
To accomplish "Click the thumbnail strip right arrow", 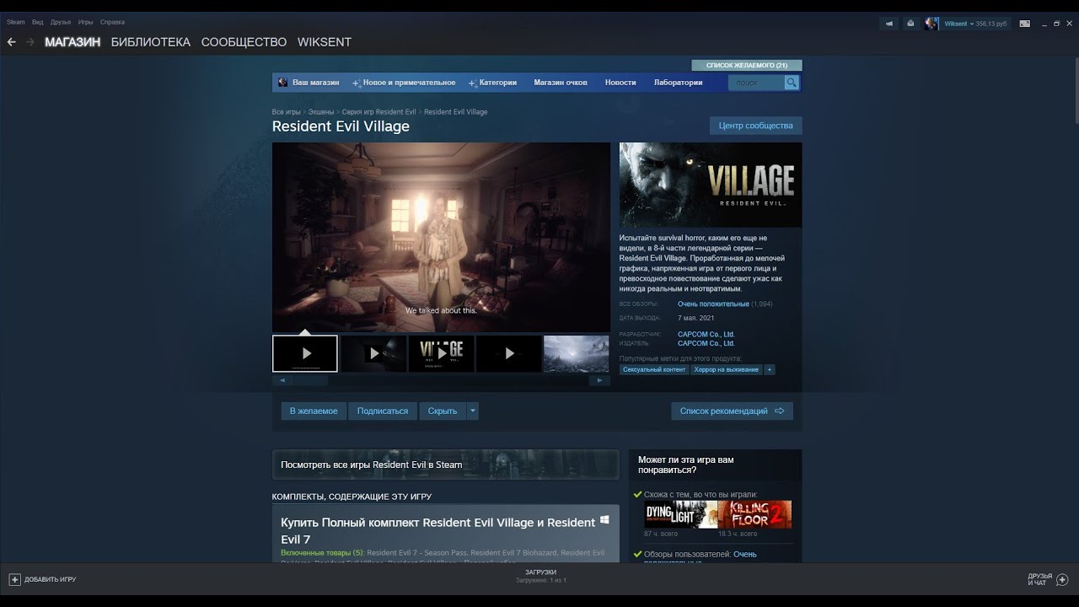I will pyautogui.click(x=599, y=380).
